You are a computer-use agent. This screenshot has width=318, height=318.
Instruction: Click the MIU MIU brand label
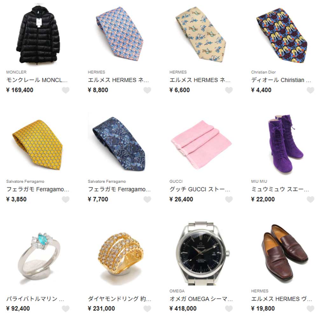pos(259,182)
